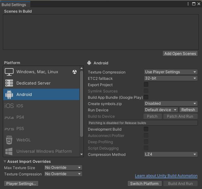Click the Universal Windows Platform logo icon
This screenshot has height=189, width=202.
click(x=9, y=151)
